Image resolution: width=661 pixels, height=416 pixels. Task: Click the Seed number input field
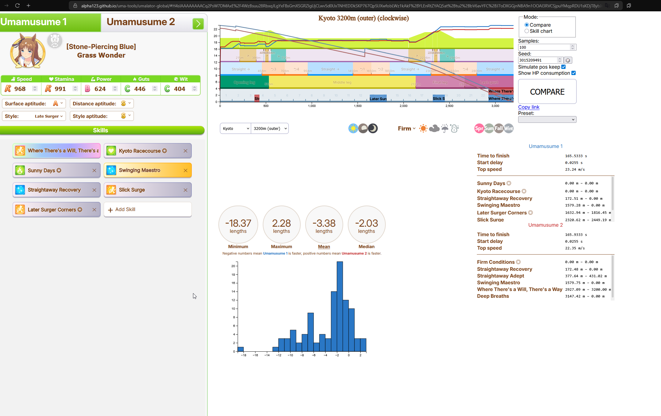point(537,60)
